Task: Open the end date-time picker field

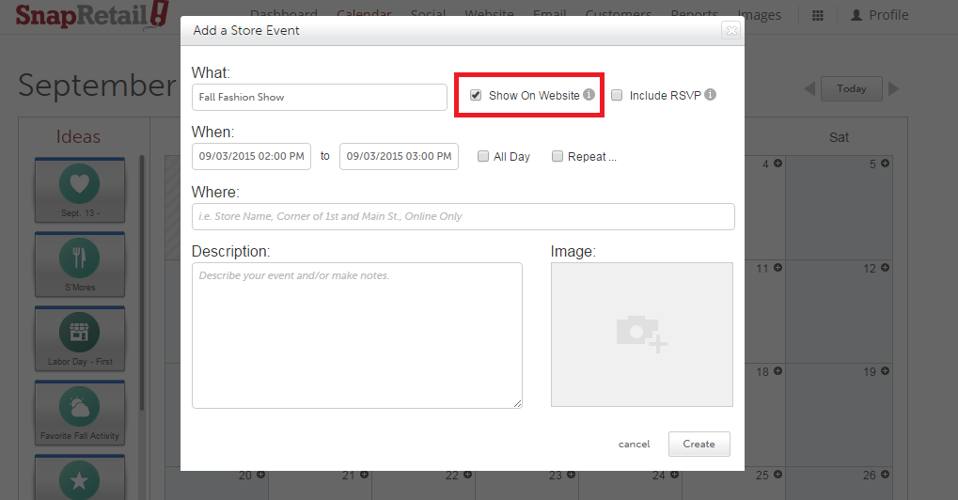Action: point(399,156)
